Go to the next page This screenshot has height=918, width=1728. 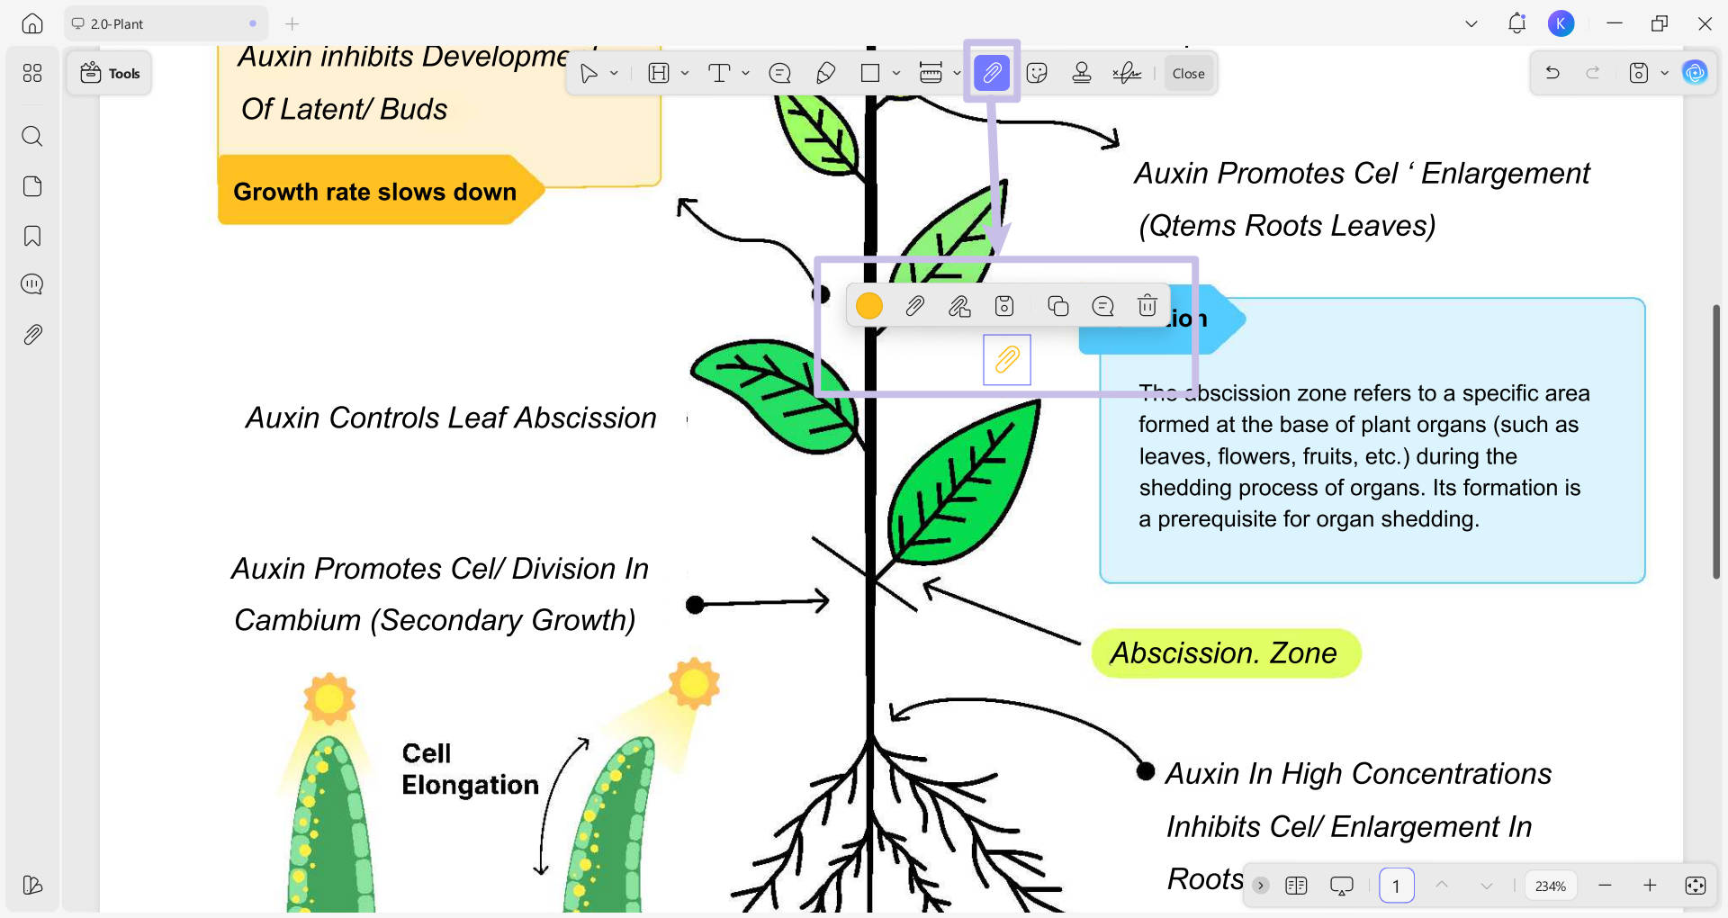tap(1487, 886)
